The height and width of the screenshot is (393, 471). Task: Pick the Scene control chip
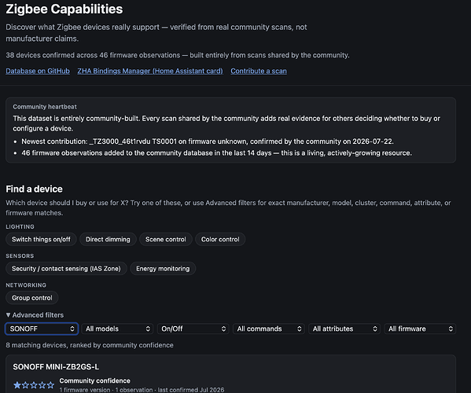165,239
